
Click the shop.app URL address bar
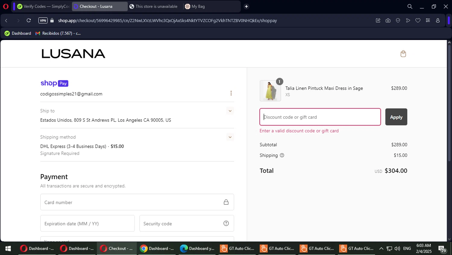coord(168,20)
